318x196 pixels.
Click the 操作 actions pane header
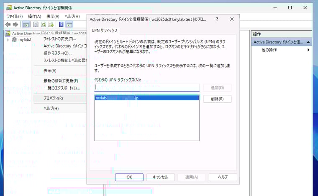pyautogui.click(x=282, y=34)
